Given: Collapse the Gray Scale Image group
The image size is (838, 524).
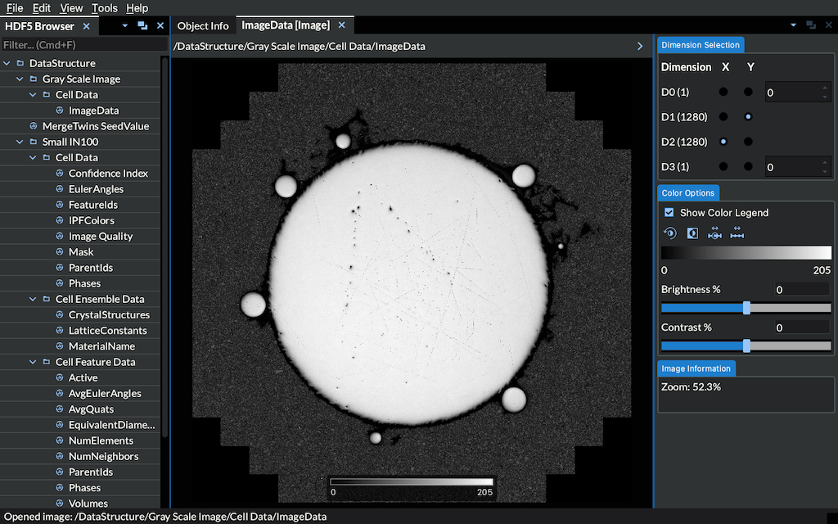Looking at the screenshot, I should tap(20, 79).
